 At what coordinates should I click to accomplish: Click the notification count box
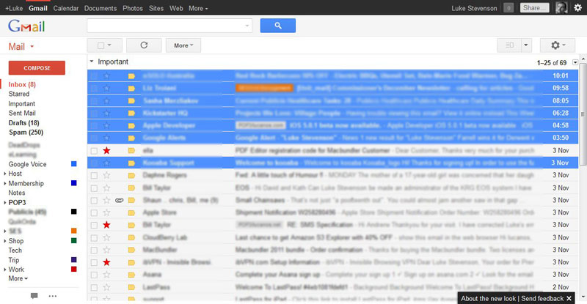(508, 8)
